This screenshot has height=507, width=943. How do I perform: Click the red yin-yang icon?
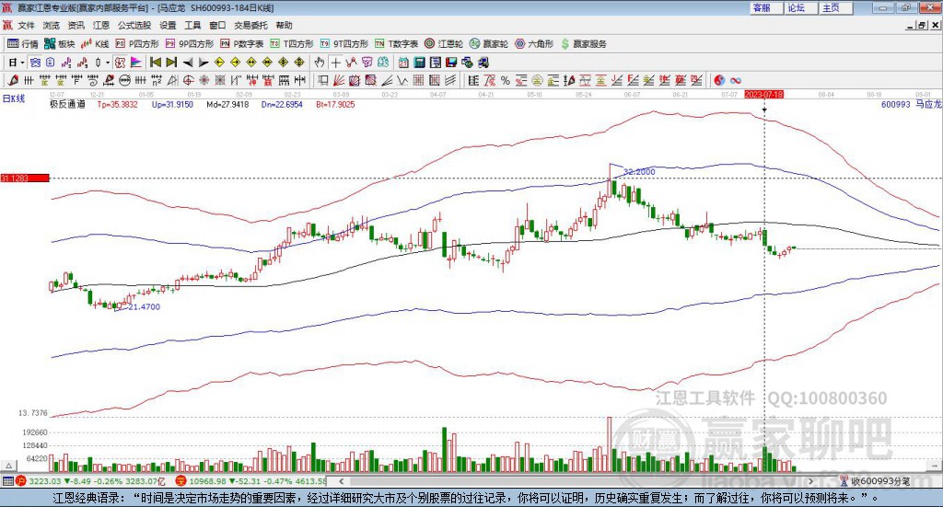point(719,80)
